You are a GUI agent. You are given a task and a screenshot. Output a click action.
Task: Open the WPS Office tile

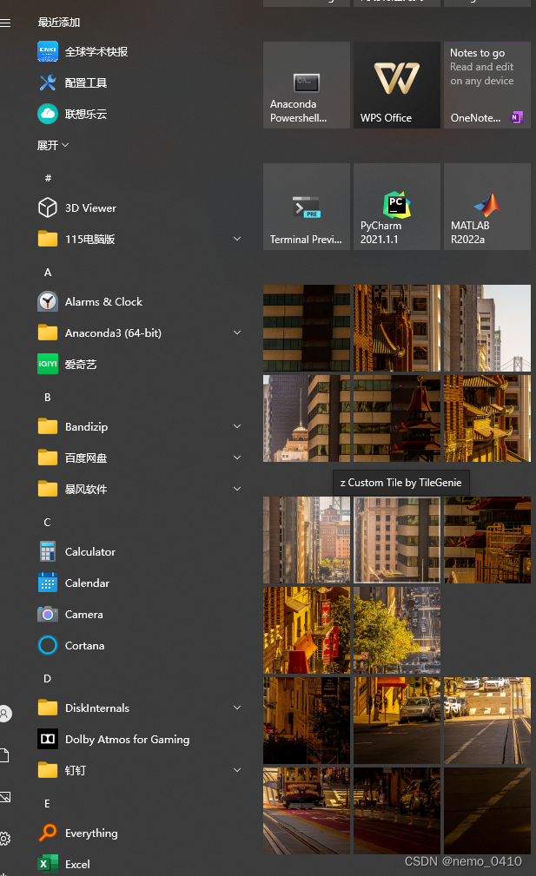pyautogui.click(x=396, y=85)
